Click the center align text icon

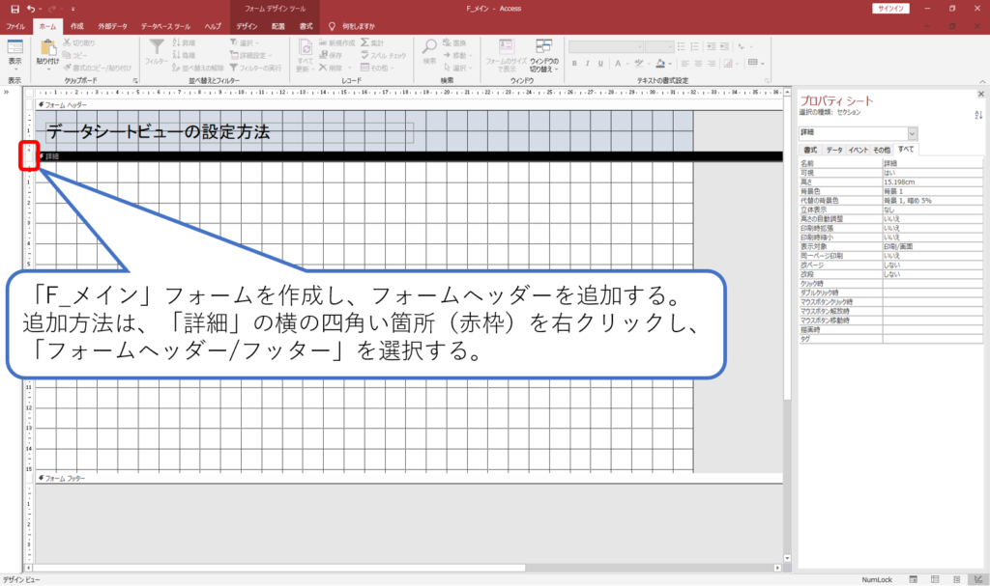tap(698, 63)
